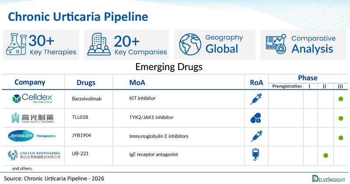This screenshot has width=350, height=184.
Task: Click the syringe icon in Barzolvolimab row
Action: [x=256, y=99]
